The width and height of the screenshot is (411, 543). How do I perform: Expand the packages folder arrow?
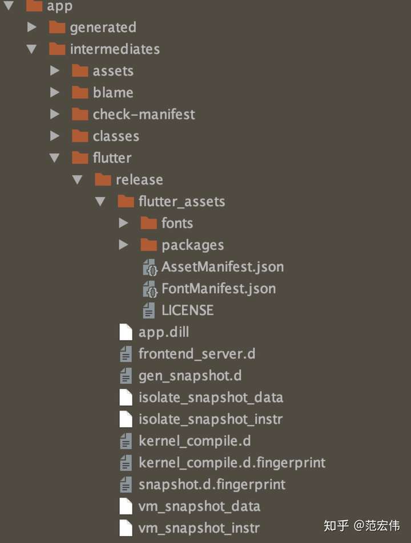[123, 245]
